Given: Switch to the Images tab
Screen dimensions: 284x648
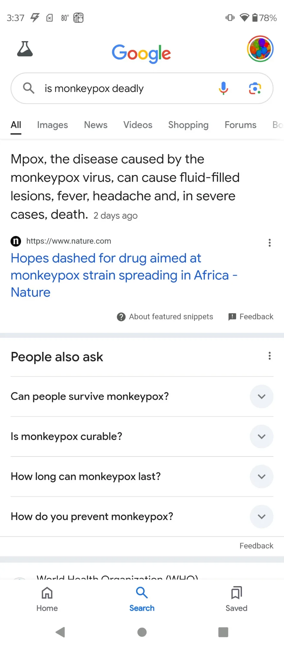Looking at the screenshot, I should [x=52, y=125].
